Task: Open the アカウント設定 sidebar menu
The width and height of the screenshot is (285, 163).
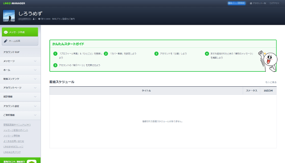Action: pyautogui.click(x=20, y=106)
